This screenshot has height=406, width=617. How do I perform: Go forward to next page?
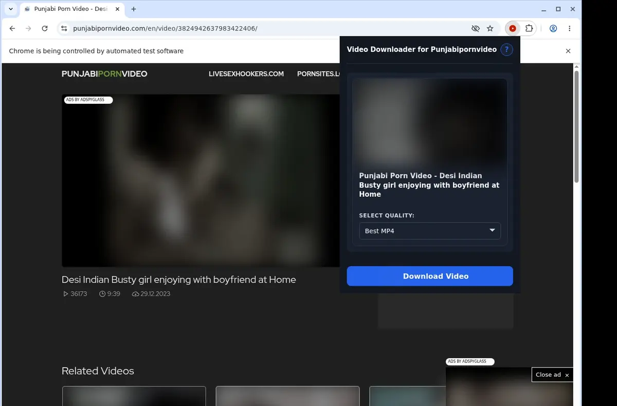pyautogui.click(x=28, y=29)
